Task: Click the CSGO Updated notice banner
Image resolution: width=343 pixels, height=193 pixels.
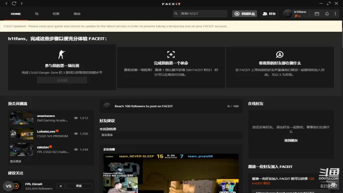Action: pos(171,26)
